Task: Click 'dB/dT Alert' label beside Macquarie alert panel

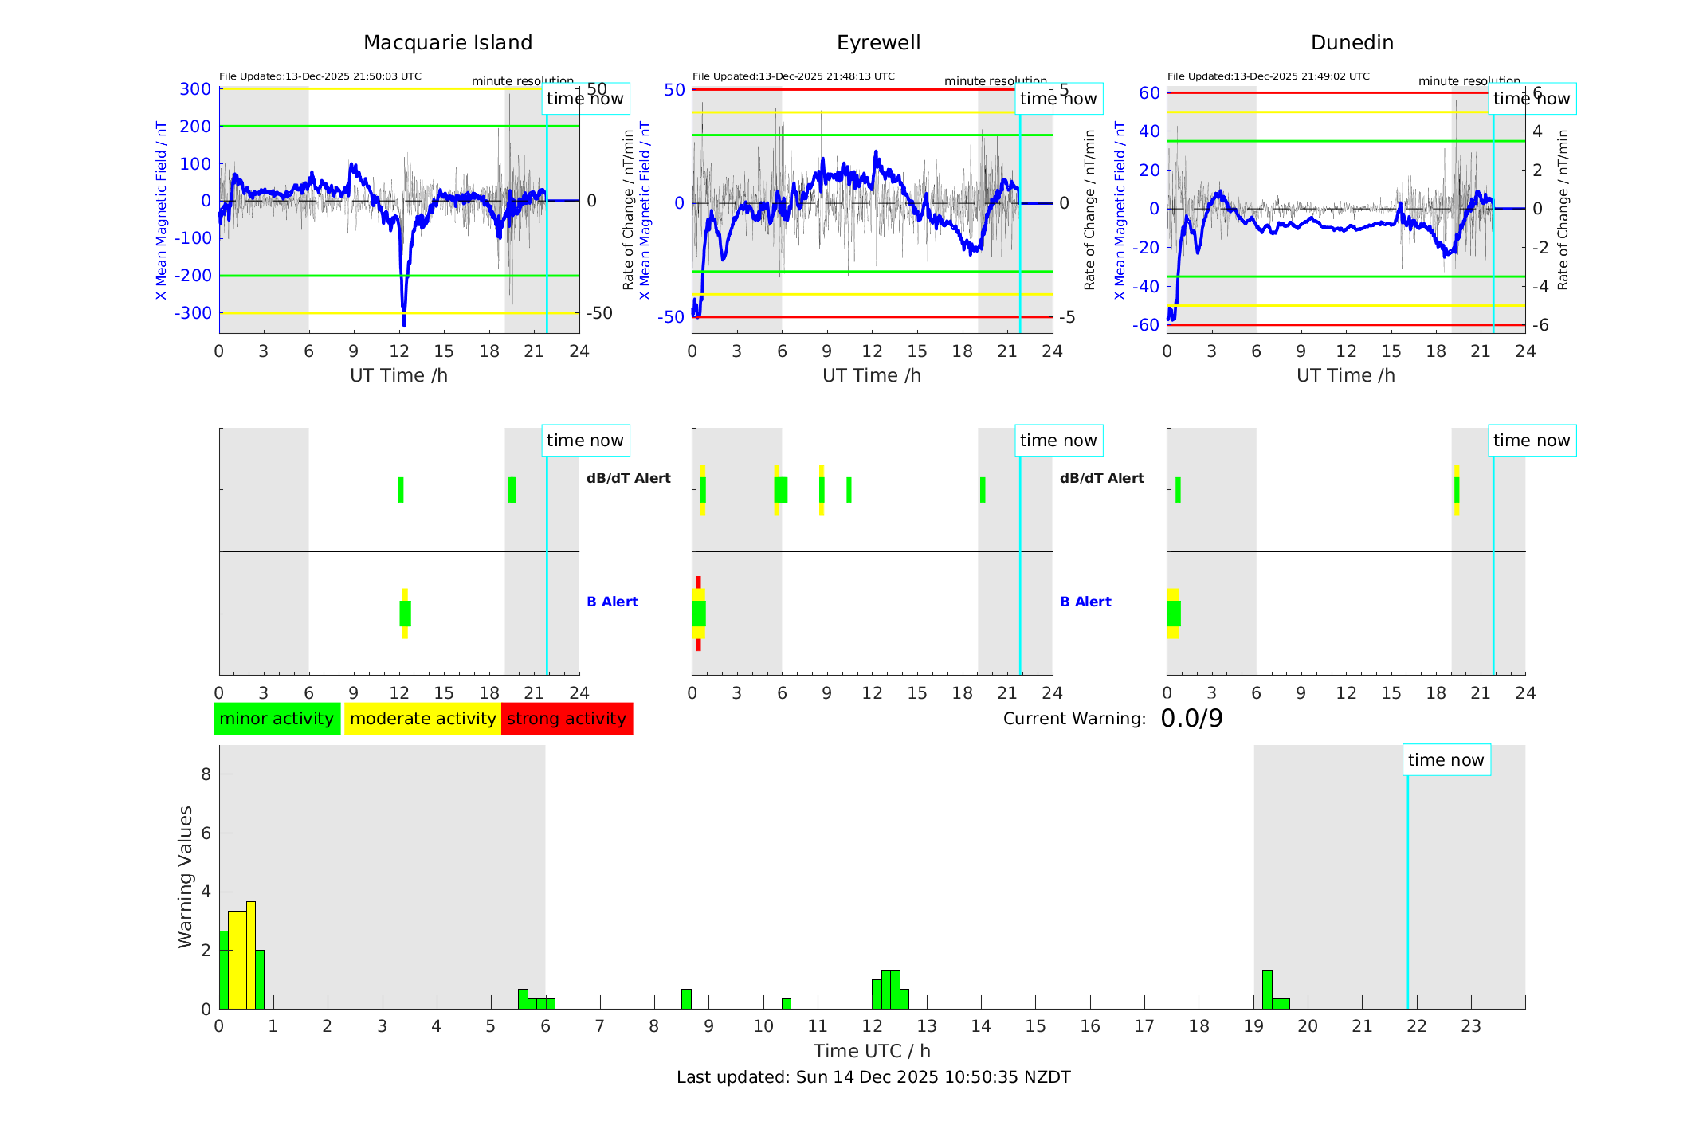Action: pos(628,478)
